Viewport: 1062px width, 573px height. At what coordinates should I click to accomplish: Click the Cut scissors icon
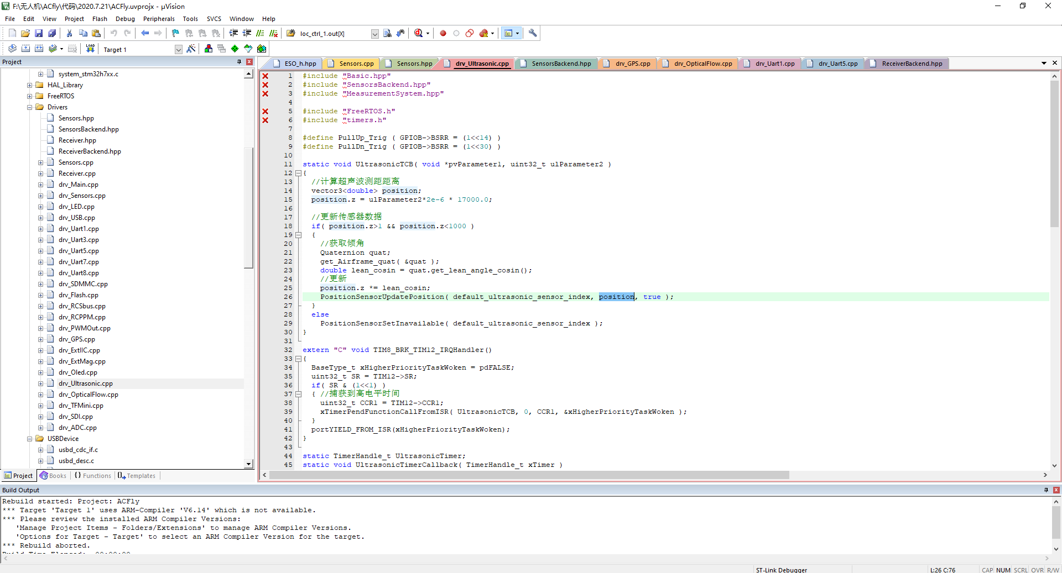coord(70,33)
